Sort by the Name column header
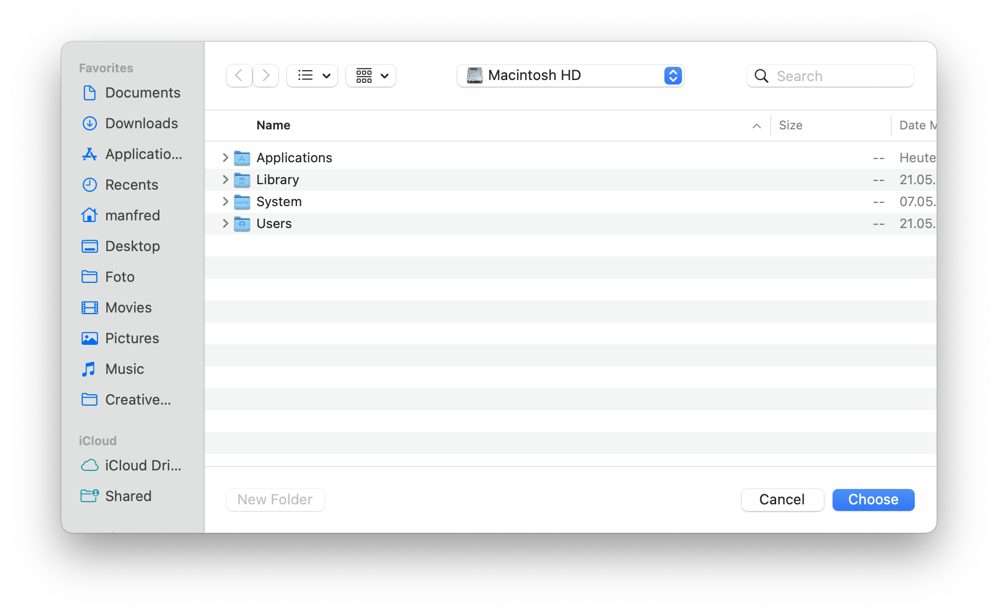 tap(273, 126)
